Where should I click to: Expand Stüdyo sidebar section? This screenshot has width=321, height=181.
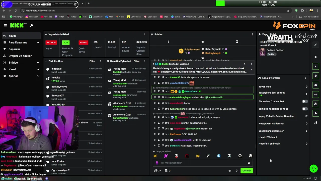tap(38, 63)
